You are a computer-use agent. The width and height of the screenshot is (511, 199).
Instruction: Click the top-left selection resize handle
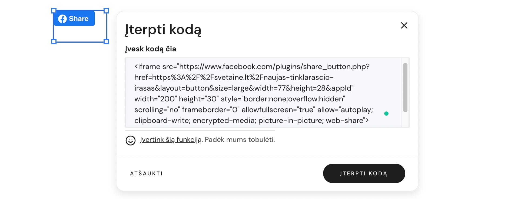54,11
